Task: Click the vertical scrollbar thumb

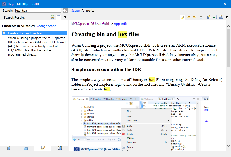Action: click(228, 48)
